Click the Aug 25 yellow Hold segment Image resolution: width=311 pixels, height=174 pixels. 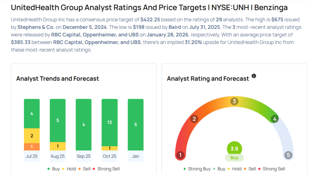[x=58, y=146]
